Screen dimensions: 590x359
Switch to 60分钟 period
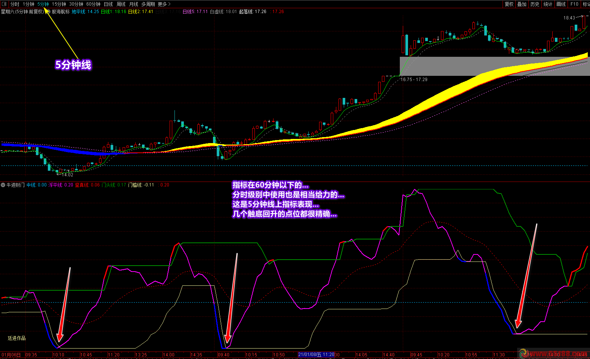tap(93, 4)
